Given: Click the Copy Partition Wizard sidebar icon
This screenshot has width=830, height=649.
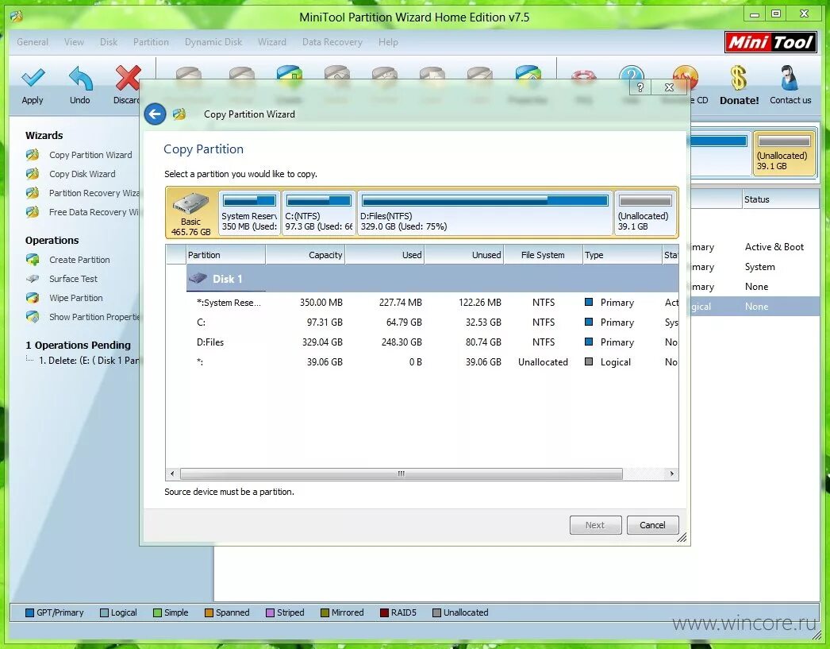Looking at the screenshot, I should tap(33, 155).
